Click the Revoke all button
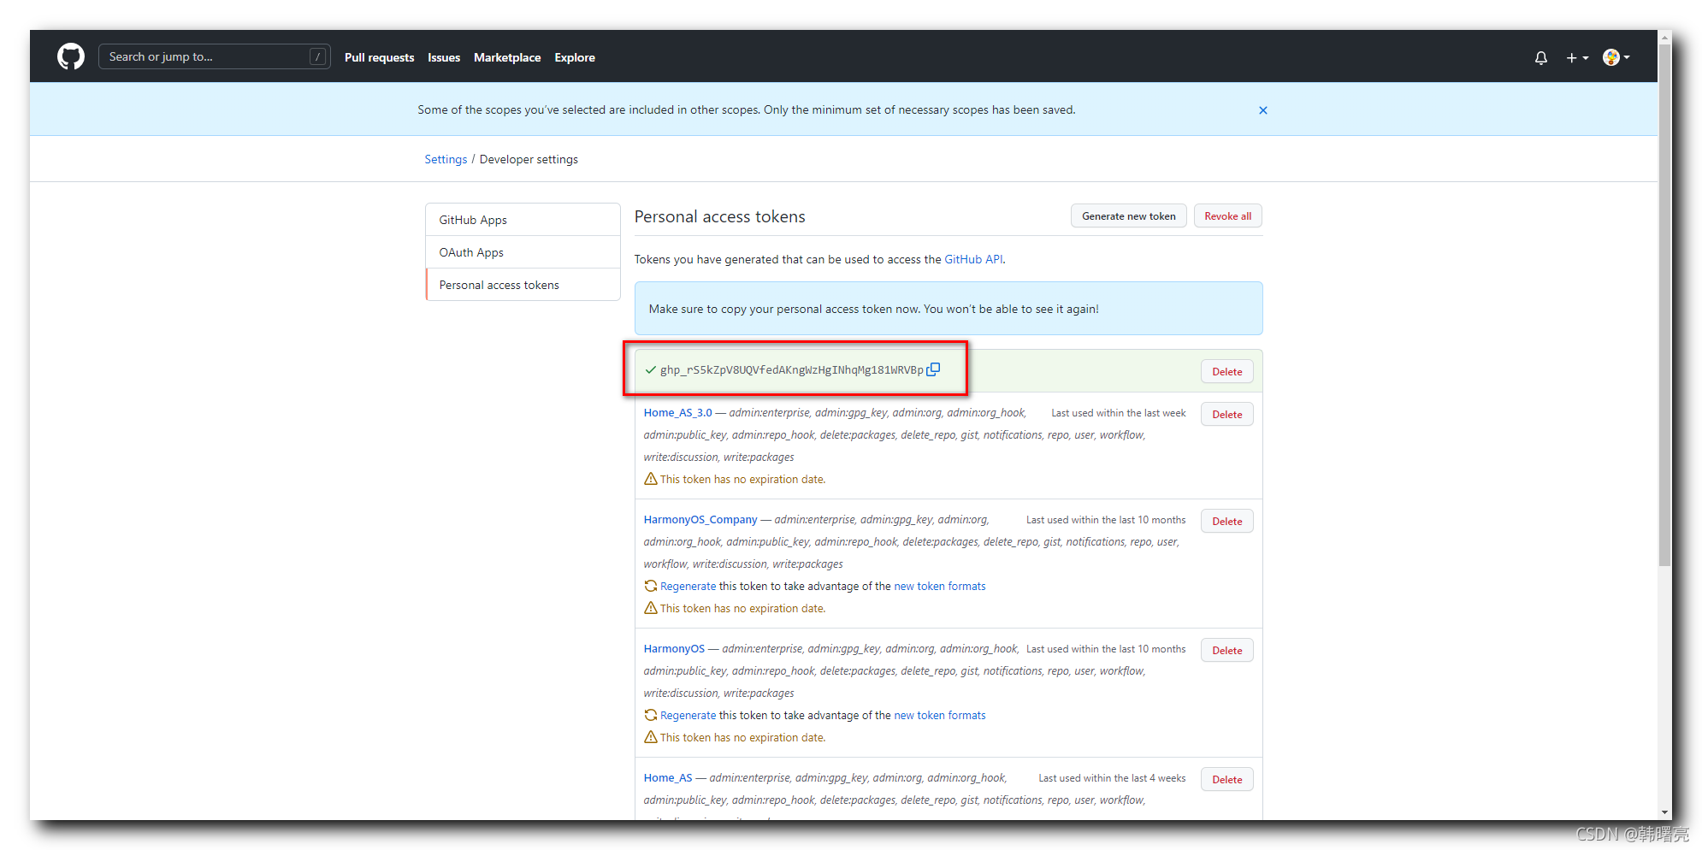1702x850 pixels. click(x=1227, y=216)
